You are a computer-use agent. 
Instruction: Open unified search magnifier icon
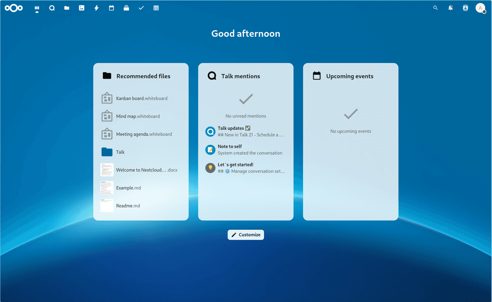(435, 8)
